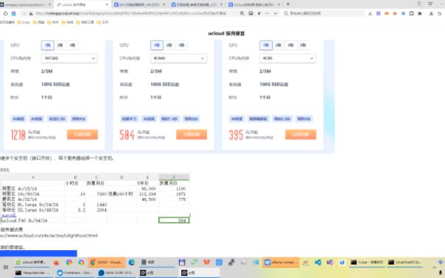Click the buy button next to 1210 price
445x278 pixels.
83,135
